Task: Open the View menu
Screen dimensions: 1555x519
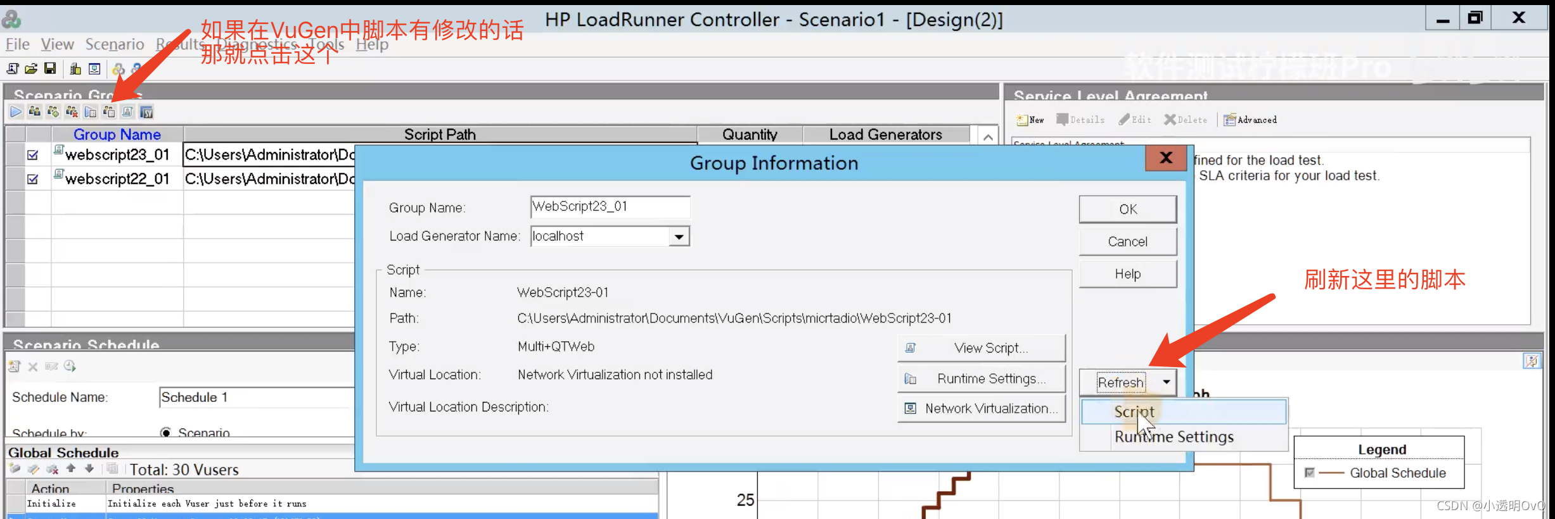Action: 58,44
